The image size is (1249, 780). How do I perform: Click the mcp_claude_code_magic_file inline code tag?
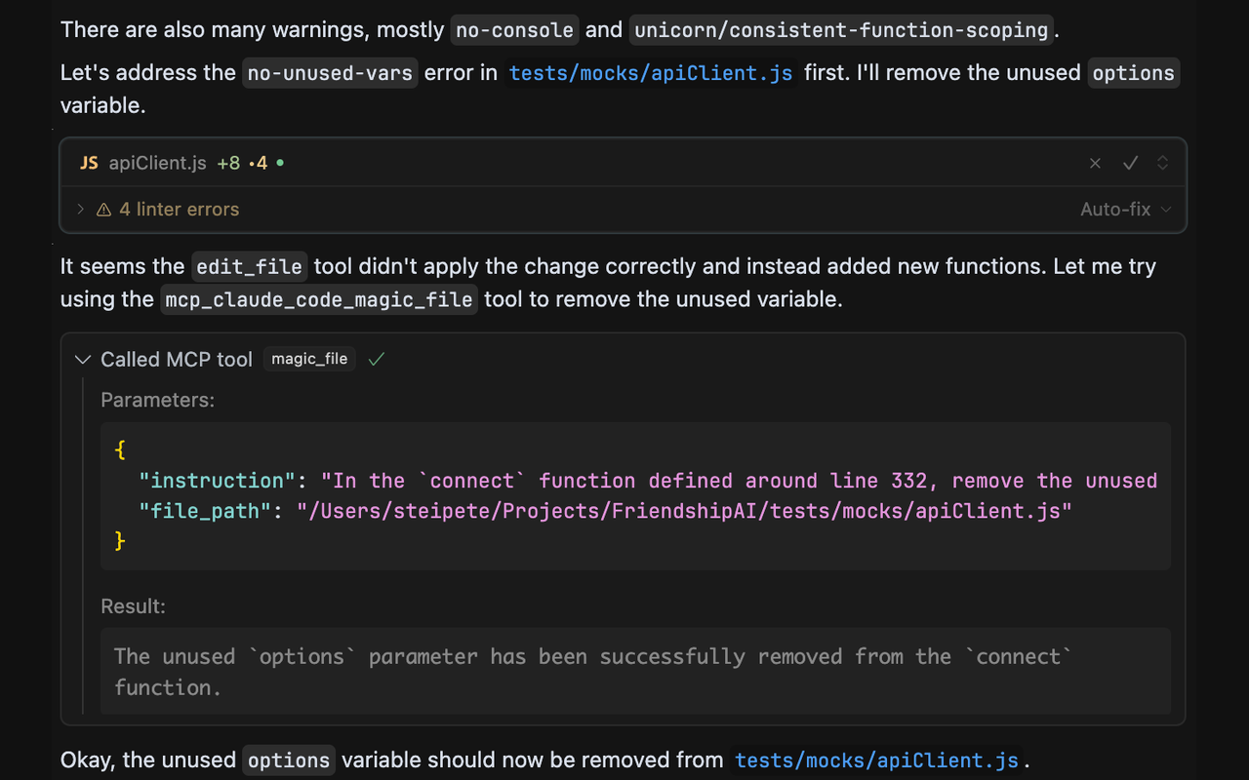pos(319,299)
